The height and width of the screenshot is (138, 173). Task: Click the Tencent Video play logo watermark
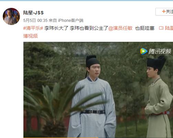pos(144,51)
